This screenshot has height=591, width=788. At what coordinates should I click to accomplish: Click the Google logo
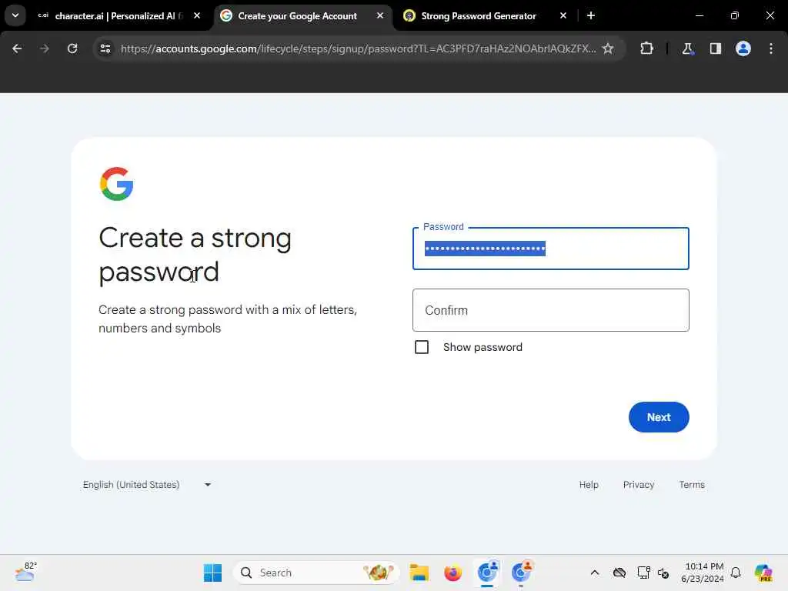pyautogui.click(x=117, y=184)
